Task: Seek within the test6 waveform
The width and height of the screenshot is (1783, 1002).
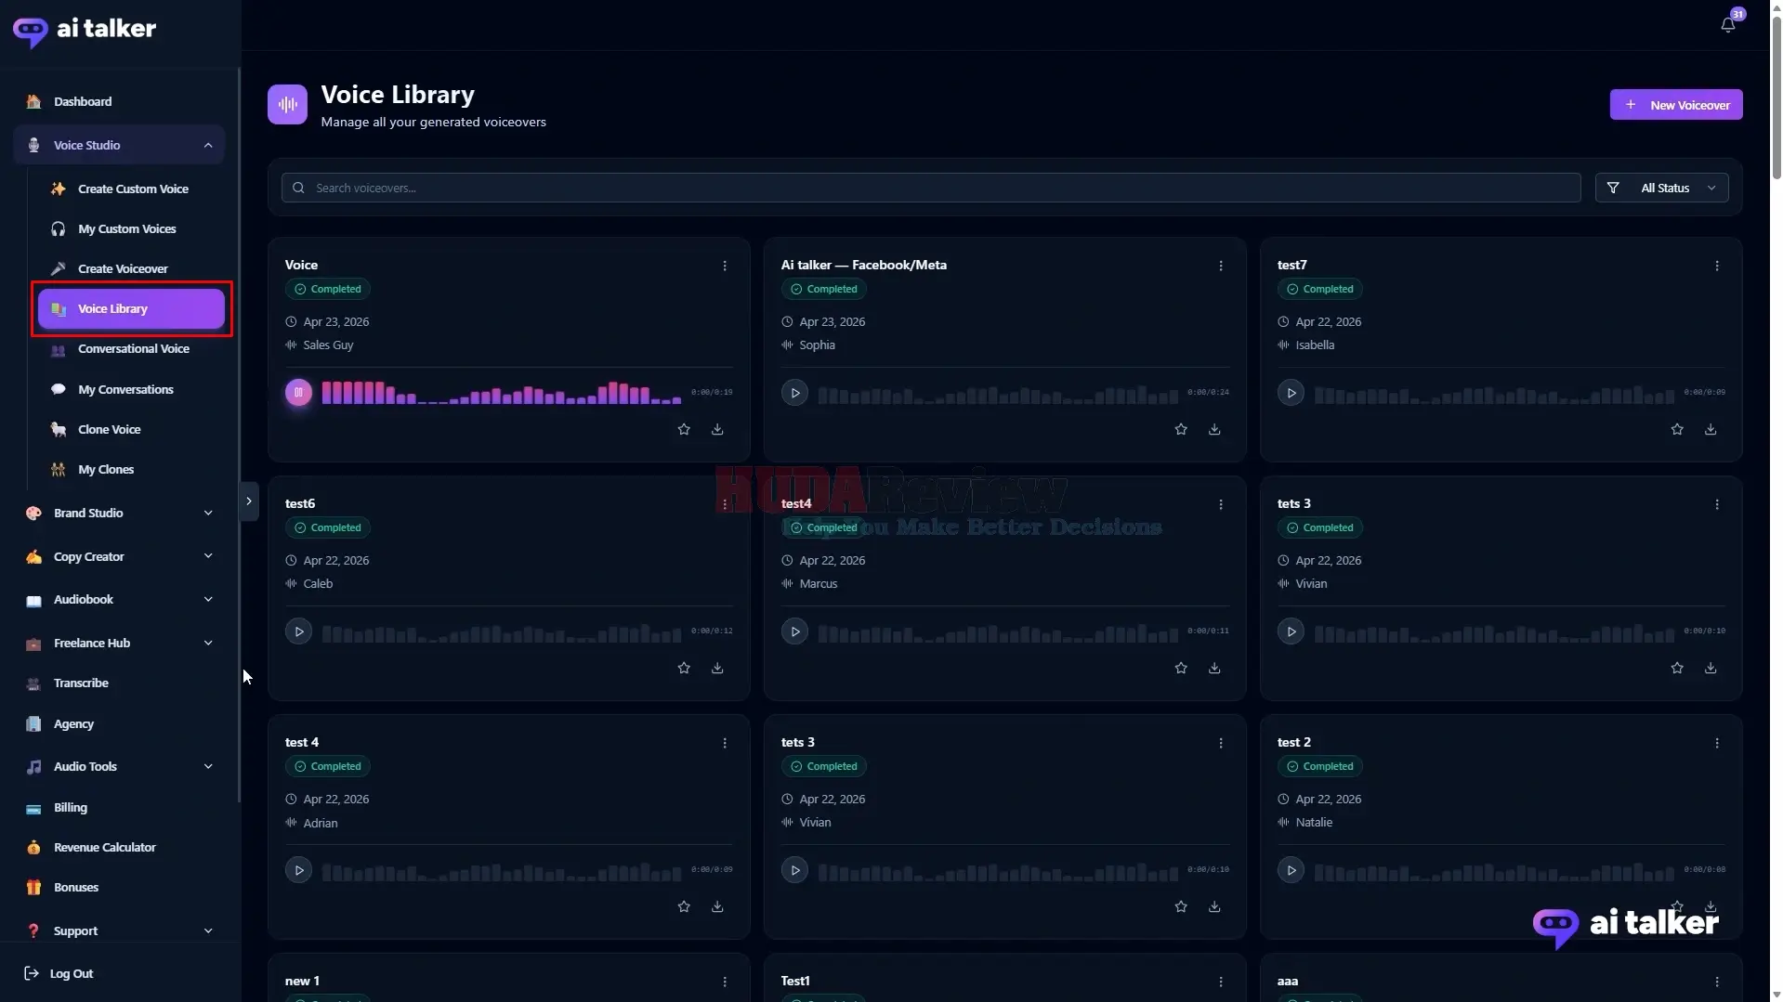Action: pyautogui.click(x=502, y=633)
